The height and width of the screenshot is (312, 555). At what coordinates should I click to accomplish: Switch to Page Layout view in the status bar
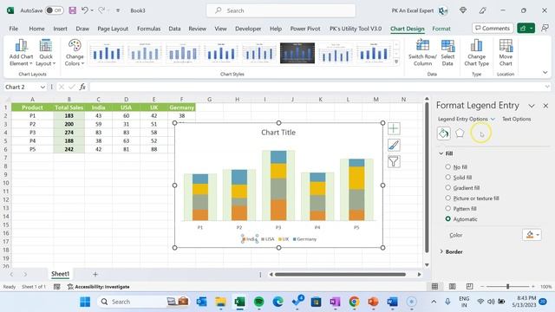coord(453,286)
